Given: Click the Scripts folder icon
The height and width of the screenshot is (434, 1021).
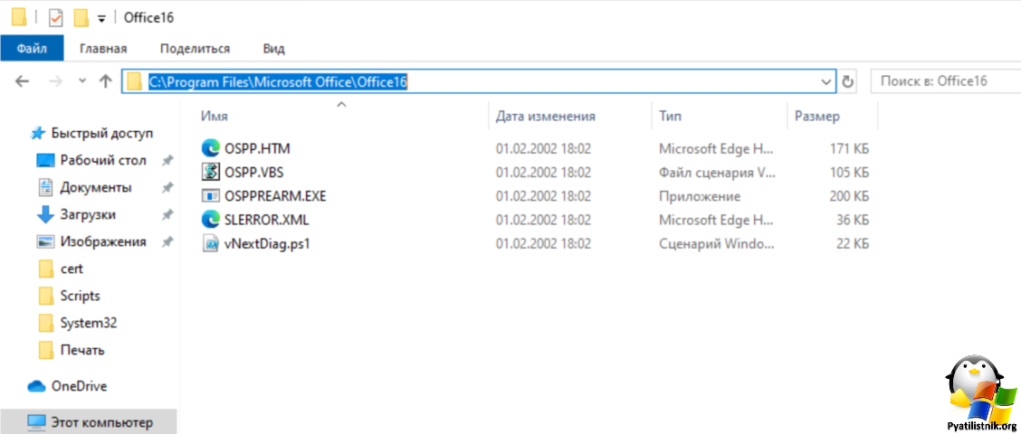Looking at the screenshot, I should (x=45, y=296).
